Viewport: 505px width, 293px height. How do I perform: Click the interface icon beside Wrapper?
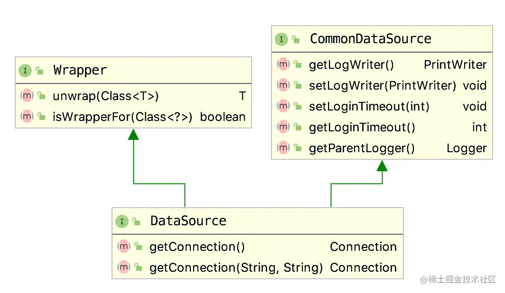(25, 71)
